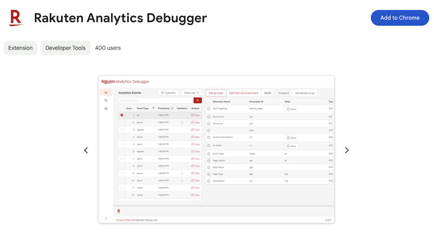The image size is (434, 233).
Task: Copy event 6 appear
Action: point(195,151)
